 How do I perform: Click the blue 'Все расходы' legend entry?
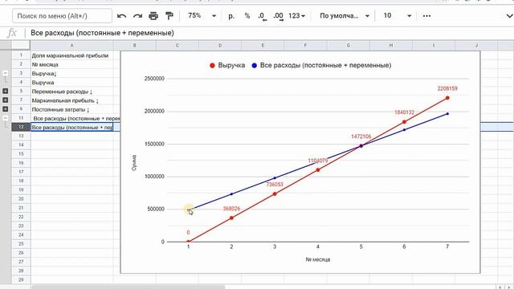coord(321,65)
